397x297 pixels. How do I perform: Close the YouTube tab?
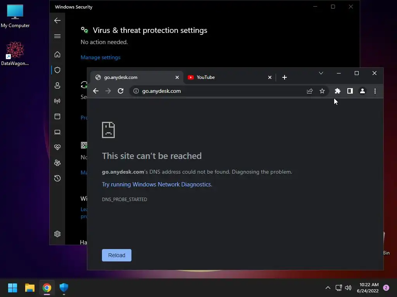(x=270, y=77)
